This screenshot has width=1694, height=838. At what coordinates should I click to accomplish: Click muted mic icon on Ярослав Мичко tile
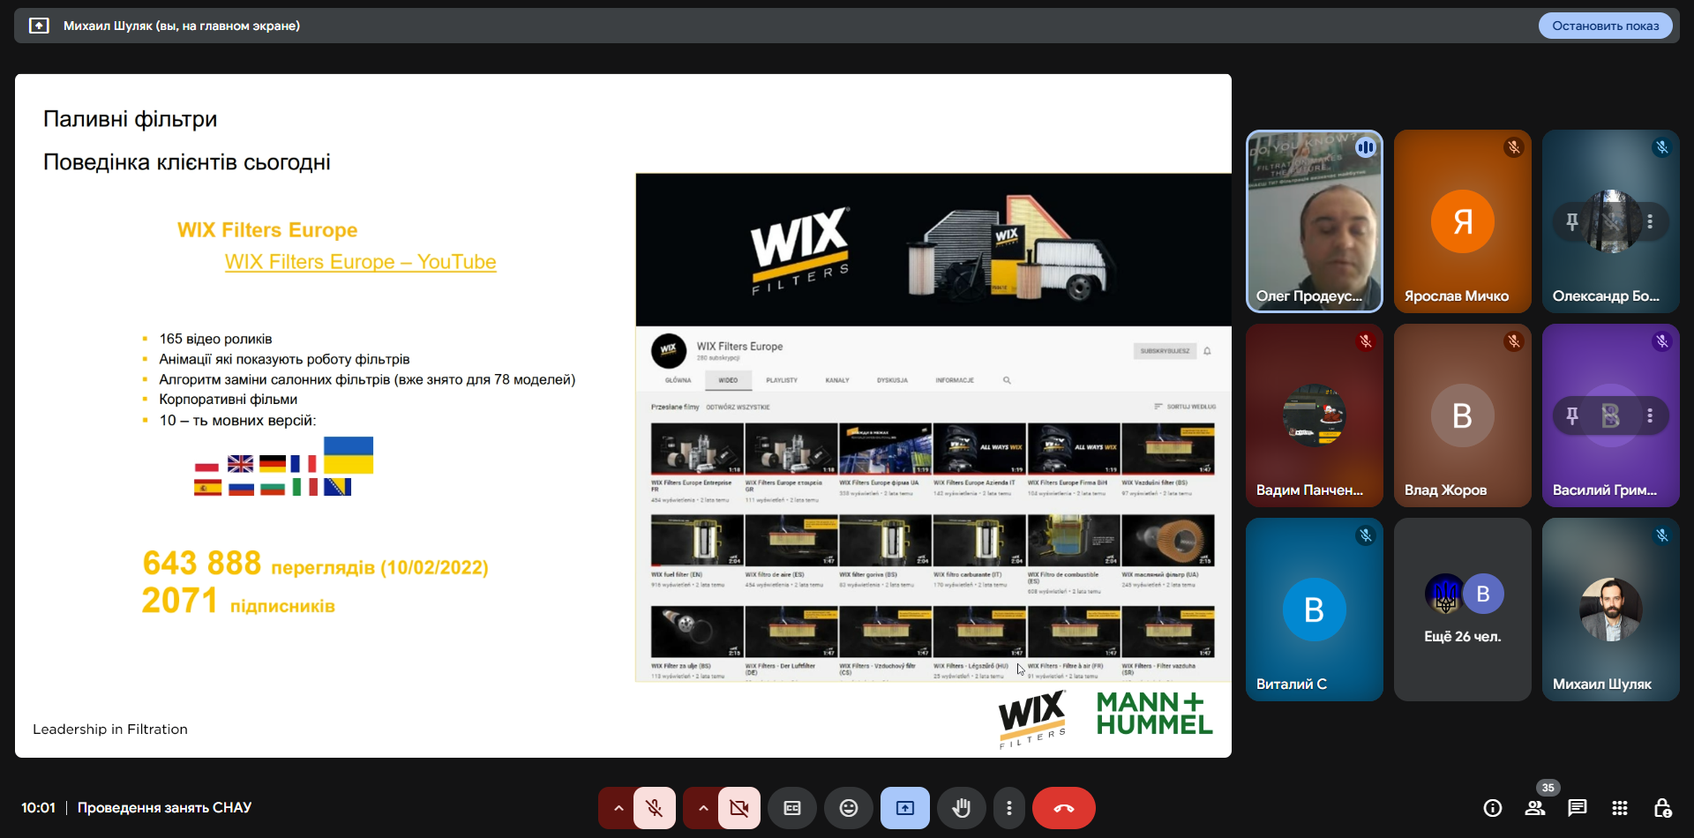point(1514,147)
